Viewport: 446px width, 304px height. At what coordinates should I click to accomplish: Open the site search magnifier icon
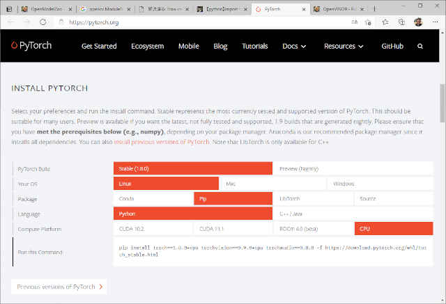pos(420,47)
